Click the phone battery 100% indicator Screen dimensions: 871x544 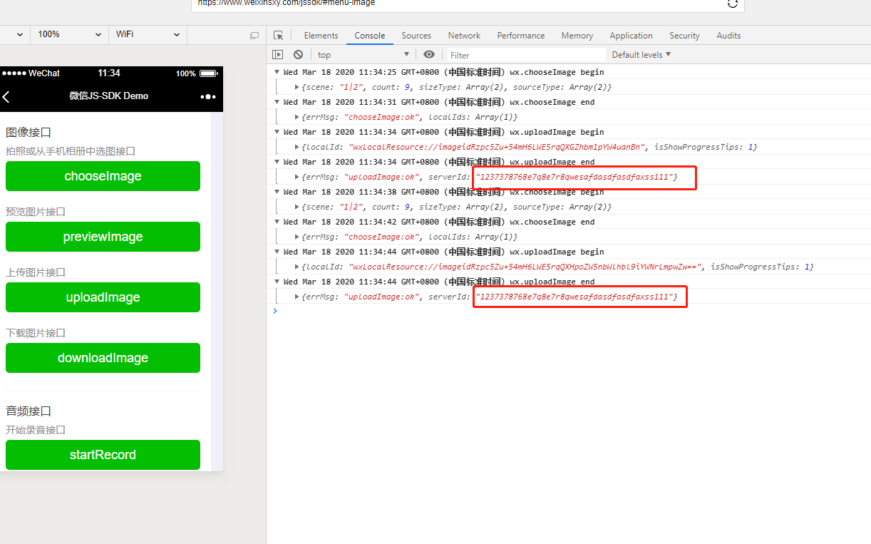pyautogui.click(x=197, y=73)
